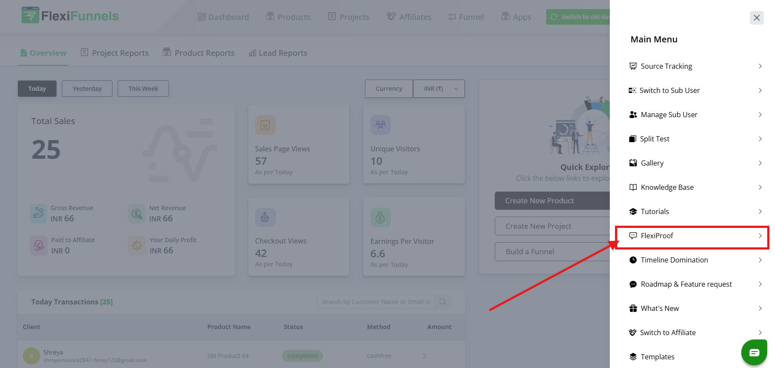Open the Dashboard nav item
Screen dimensions: 775x368
(x=223, y=17)
